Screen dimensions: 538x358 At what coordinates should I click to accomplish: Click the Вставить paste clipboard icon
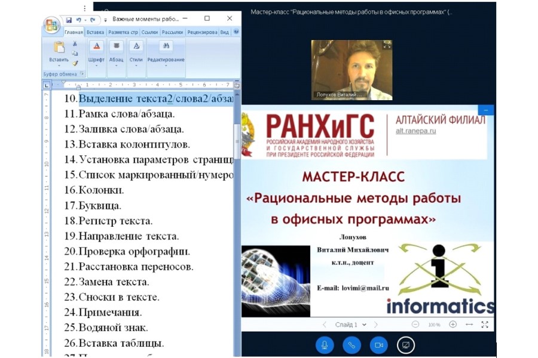pyautogui.click(x=59, y=47)
